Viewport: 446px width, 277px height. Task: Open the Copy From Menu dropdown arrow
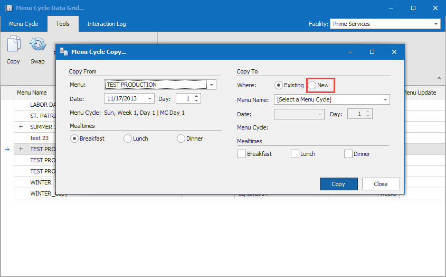point(212,85)
